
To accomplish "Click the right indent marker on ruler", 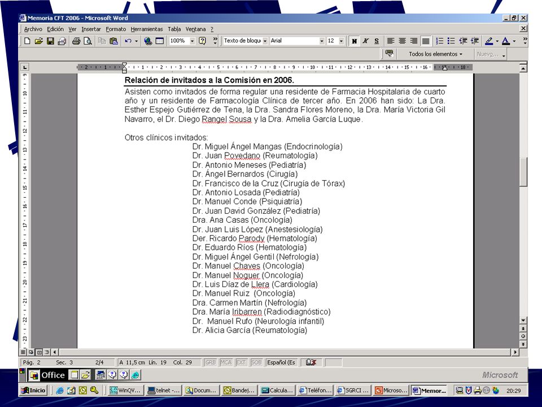I will pos(444,68).
